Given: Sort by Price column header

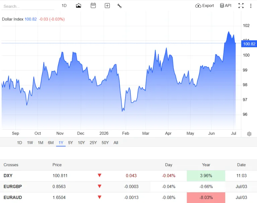Looking at the screenshot, I should [57, 165].
